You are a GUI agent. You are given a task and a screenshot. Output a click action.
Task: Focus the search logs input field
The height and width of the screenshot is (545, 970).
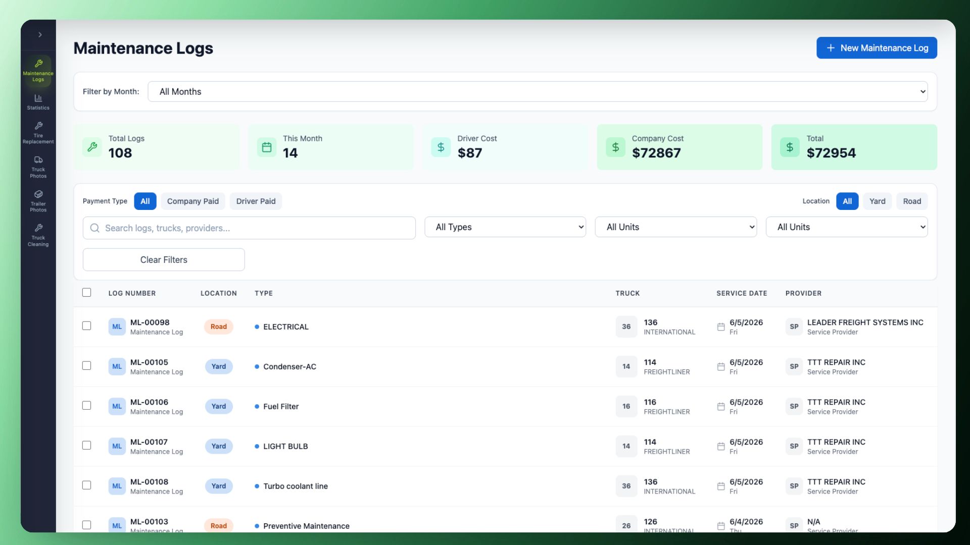pos(249,228)
